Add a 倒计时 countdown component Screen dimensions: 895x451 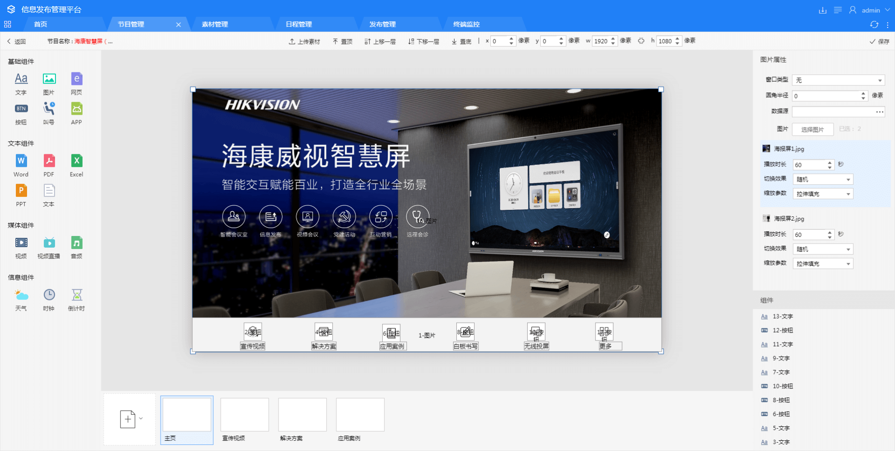(x=77, y=300)
